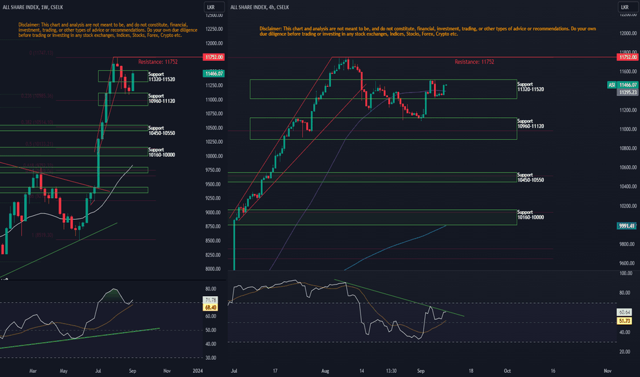
Task: Click the ALL SHARE INDEX, 4h, CSELK title
Action: (x=260, y=7)
